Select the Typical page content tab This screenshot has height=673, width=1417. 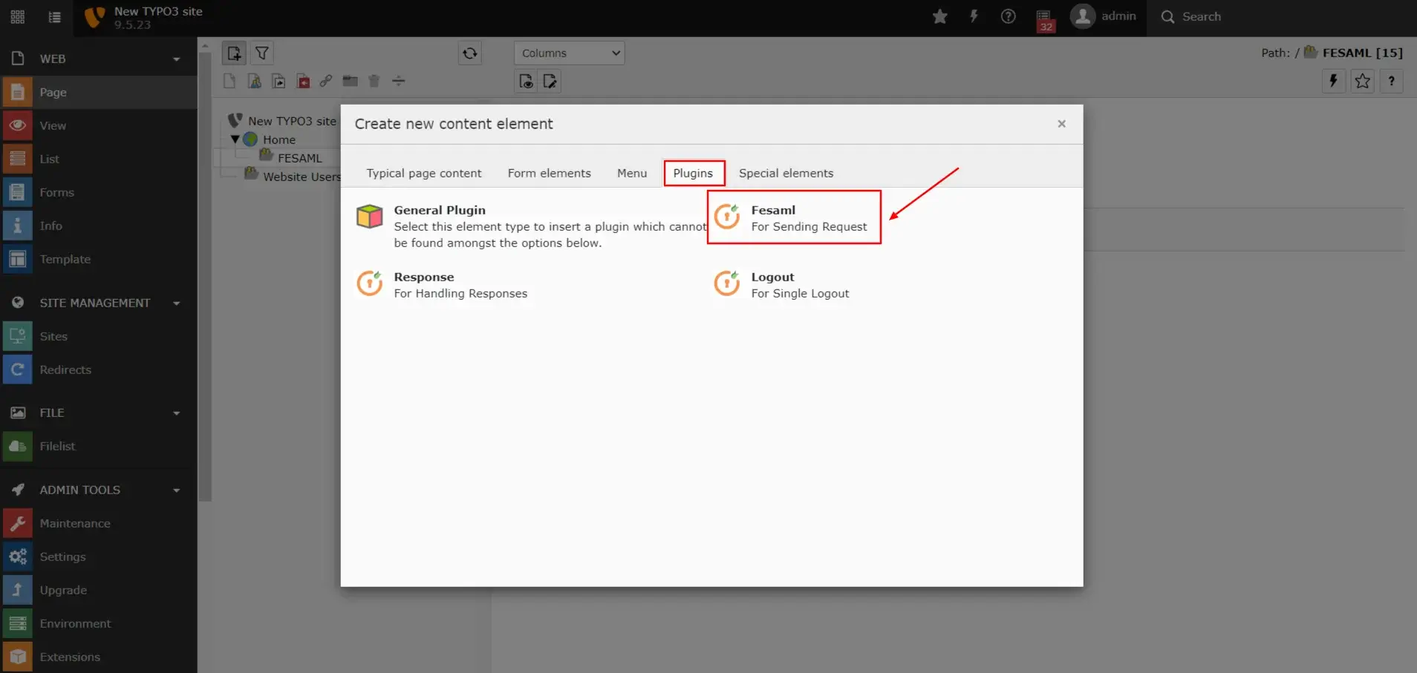[x=423, y=173]
